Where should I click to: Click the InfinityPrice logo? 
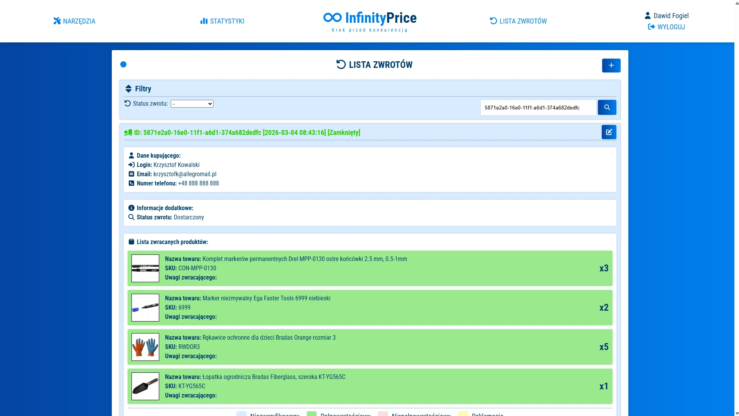(370, 21)
